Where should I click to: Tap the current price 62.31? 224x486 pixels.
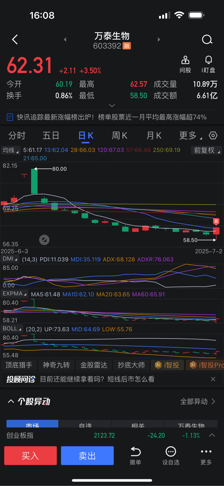29,65
